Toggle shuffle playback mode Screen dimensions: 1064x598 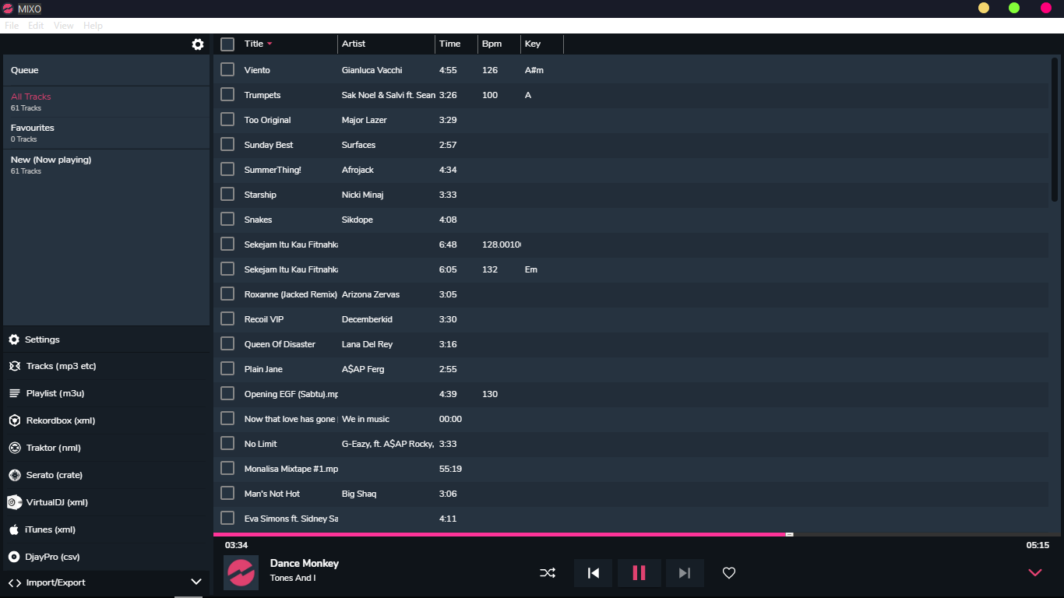548,573
